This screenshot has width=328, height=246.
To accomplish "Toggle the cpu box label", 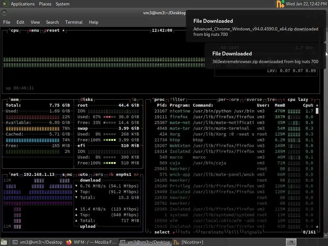I will (14, 30).
